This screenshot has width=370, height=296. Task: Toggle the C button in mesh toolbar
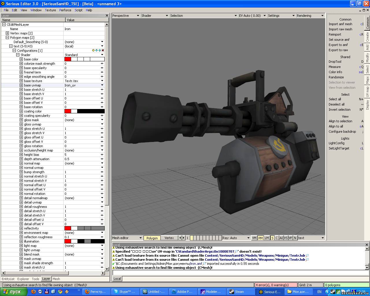(277, 238)
